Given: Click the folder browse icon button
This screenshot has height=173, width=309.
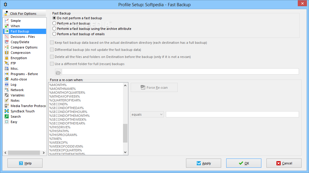Looking at the screenshot, I should point(58,73).
